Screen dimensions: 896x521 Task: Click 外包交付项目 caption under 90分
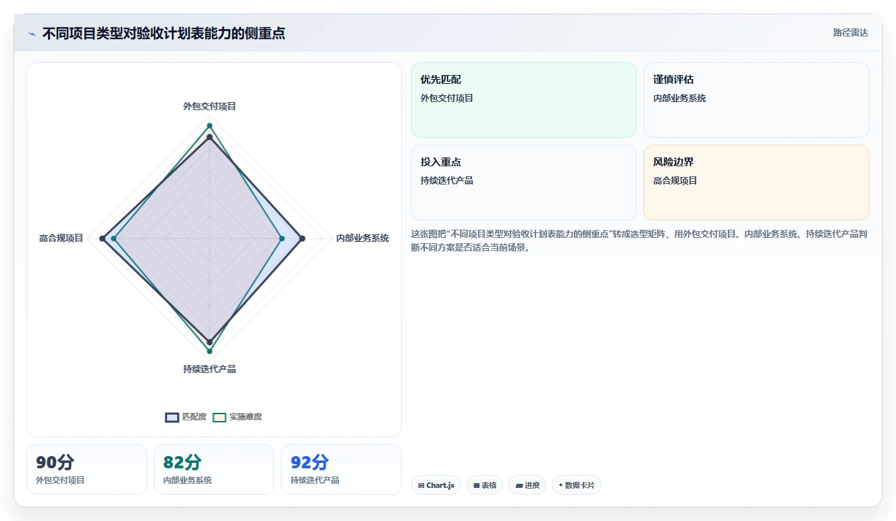pos(60,480)
